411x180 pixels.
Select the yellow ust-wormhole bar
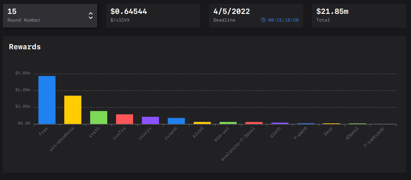[x=73, y=109]
